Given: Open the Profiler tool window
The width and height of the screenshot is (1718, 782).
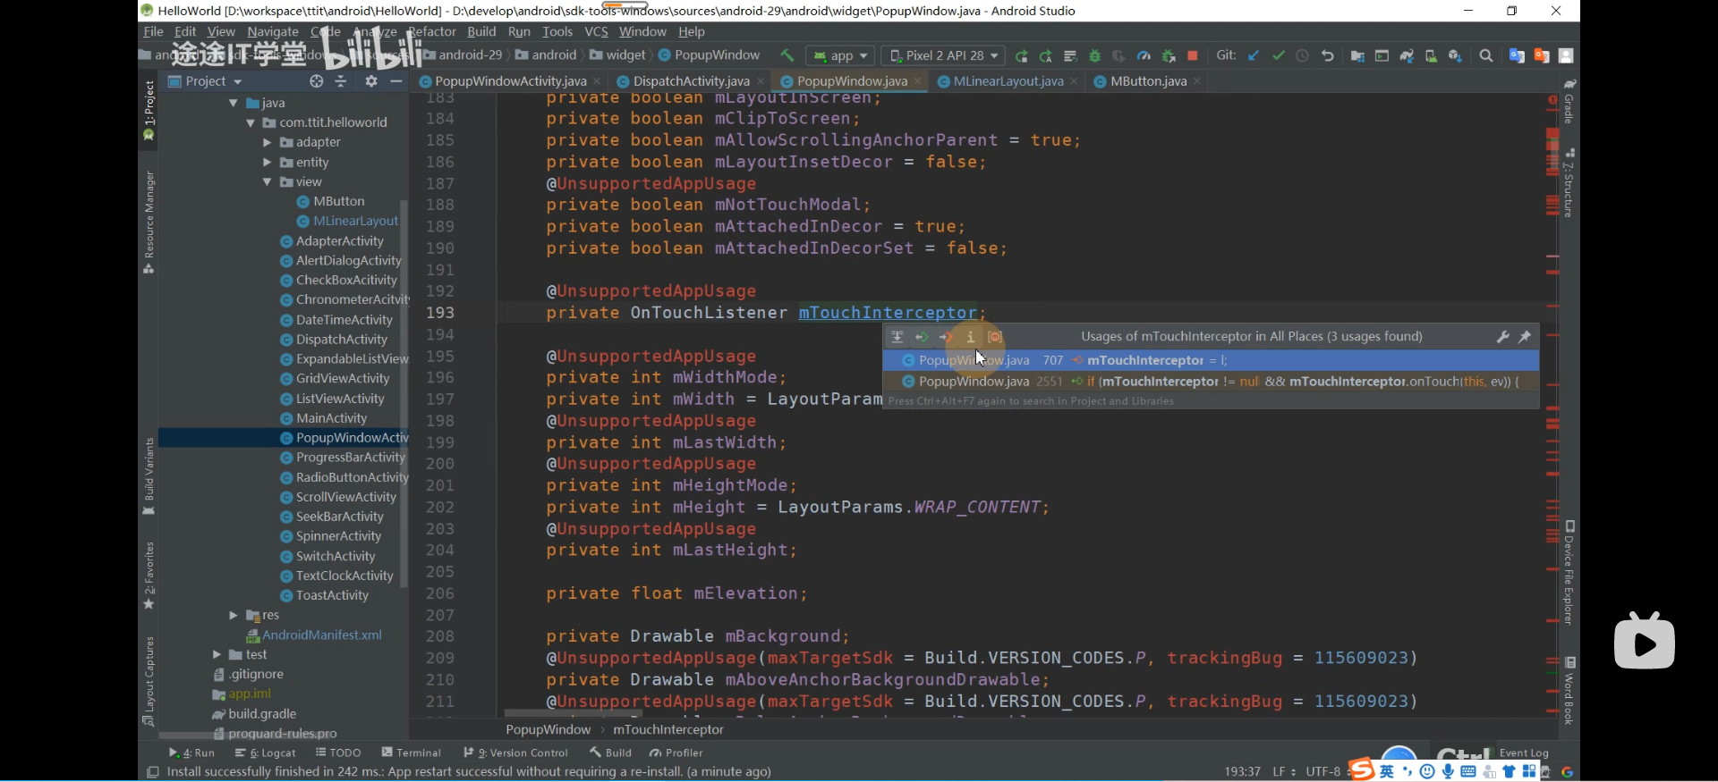Looking at the screenshot, I should (676, 753).
